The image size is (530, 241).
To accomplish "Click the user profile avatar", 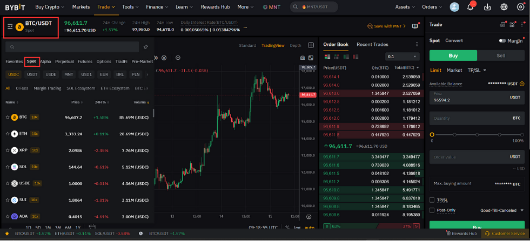I will click(x=454, y=7).
